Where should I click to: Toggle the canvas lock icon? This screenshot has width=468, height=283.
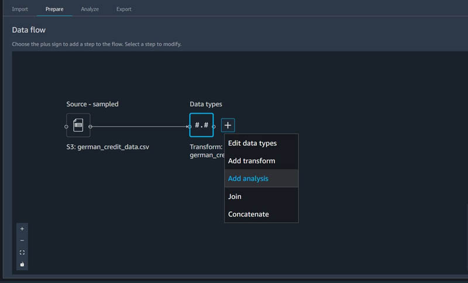[22, 264]
